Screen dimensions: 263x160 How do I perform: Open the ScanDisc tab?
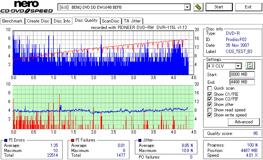tap(110, 21)
